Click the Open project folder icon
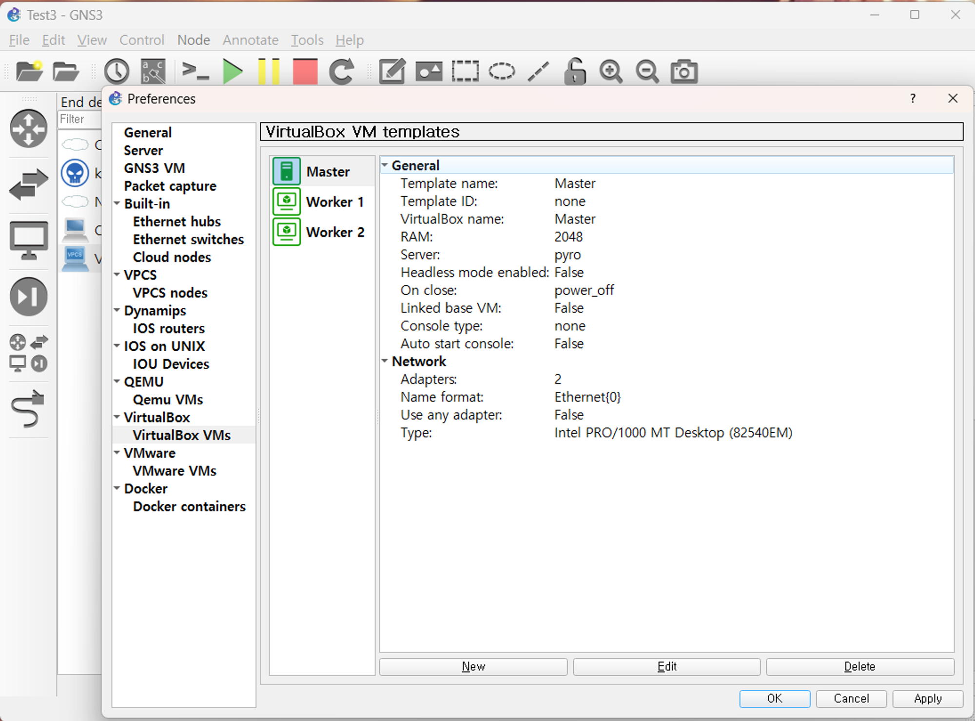Viewport: 975px width, 721px height. tap(65, 72)
